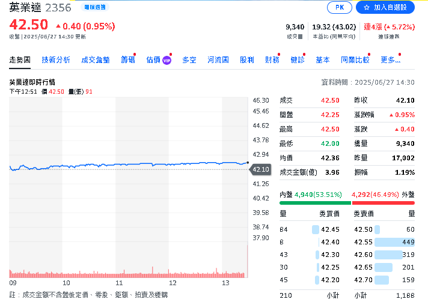The width and height of the screenshot is (428, 308).
Task: Click the green 內盤 ratio bar
Action: point(315,203)
